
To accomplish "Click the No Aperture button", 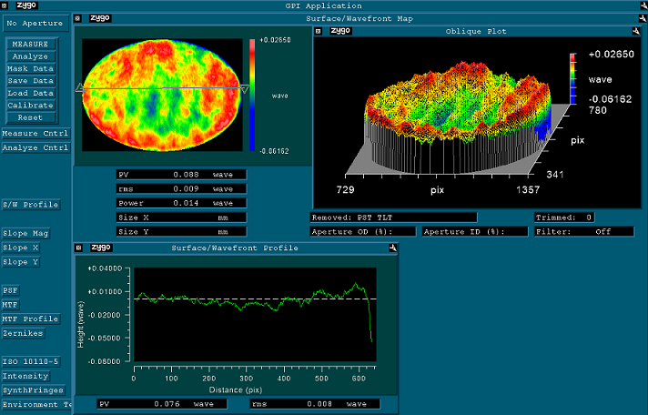I will tap(35, 23).
